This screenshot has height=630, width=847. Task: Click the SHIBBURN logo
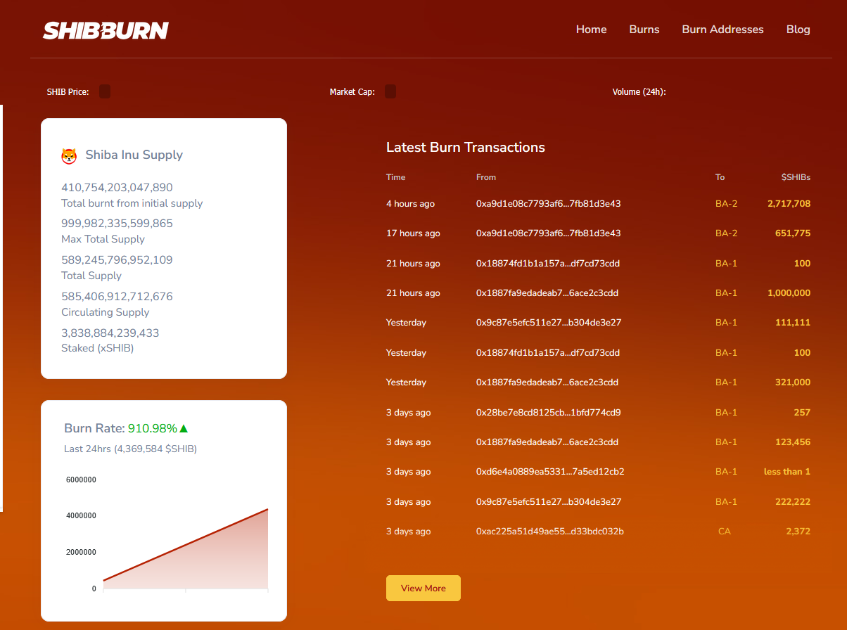pyautogui.click(x=106, y=30)
